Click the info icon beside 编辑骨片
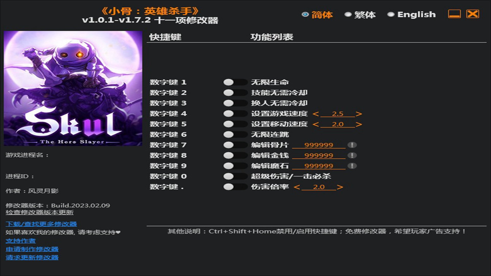The height and width of the screenshot is (276, 491). (352, 145)
